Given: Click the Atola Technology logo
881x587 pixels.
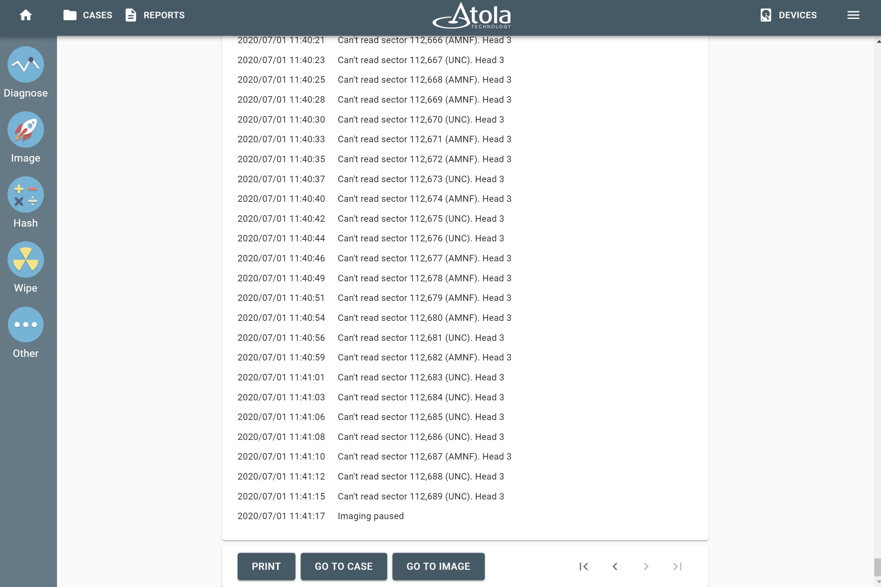Looking at the screenshot, I should 472,15.
